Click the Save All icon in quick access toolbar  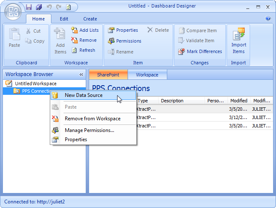tap(39, 7)
